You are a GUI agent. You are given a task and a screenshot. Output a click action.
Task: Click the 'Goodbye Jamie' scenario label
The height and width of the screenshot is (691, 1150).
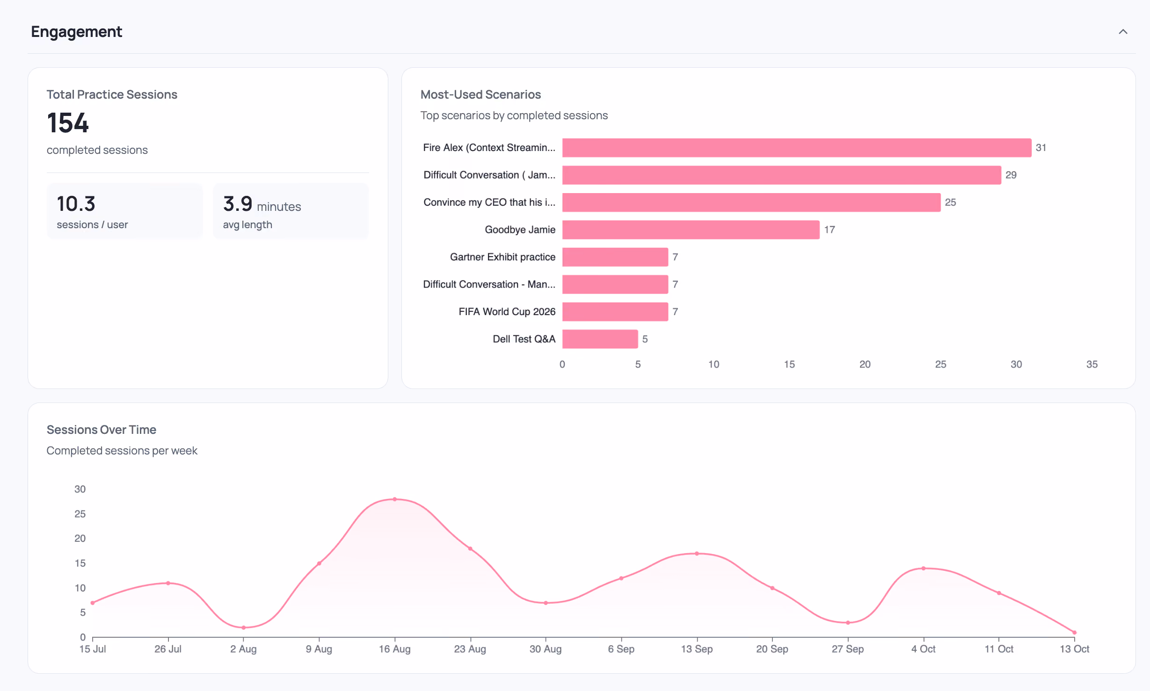(x=520, y=230)
